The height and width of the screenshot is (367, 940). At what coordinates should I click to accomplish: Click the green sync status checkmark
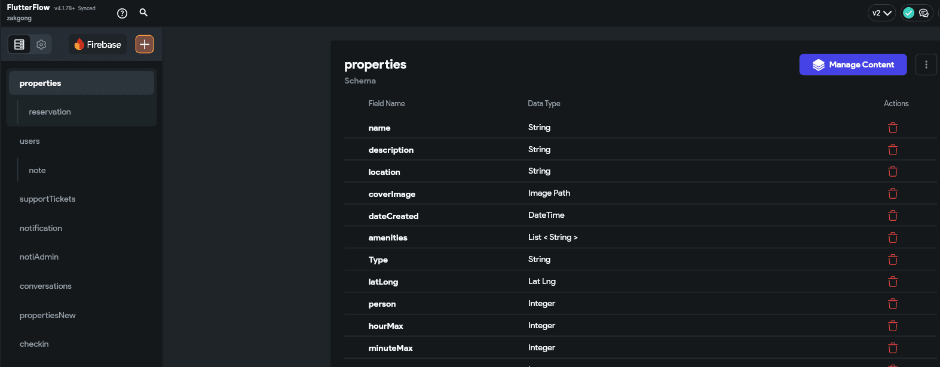click(908, 13)
